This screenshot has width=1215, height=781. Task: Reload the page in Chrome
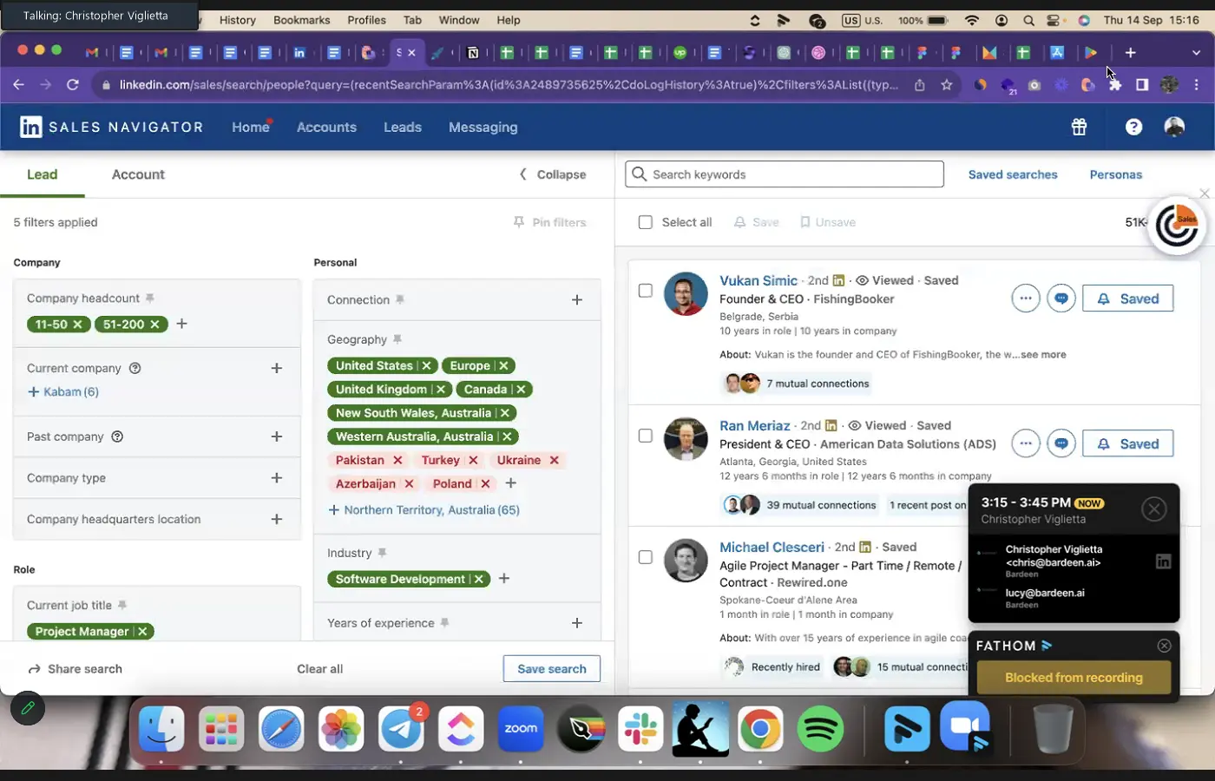[73, 85]
